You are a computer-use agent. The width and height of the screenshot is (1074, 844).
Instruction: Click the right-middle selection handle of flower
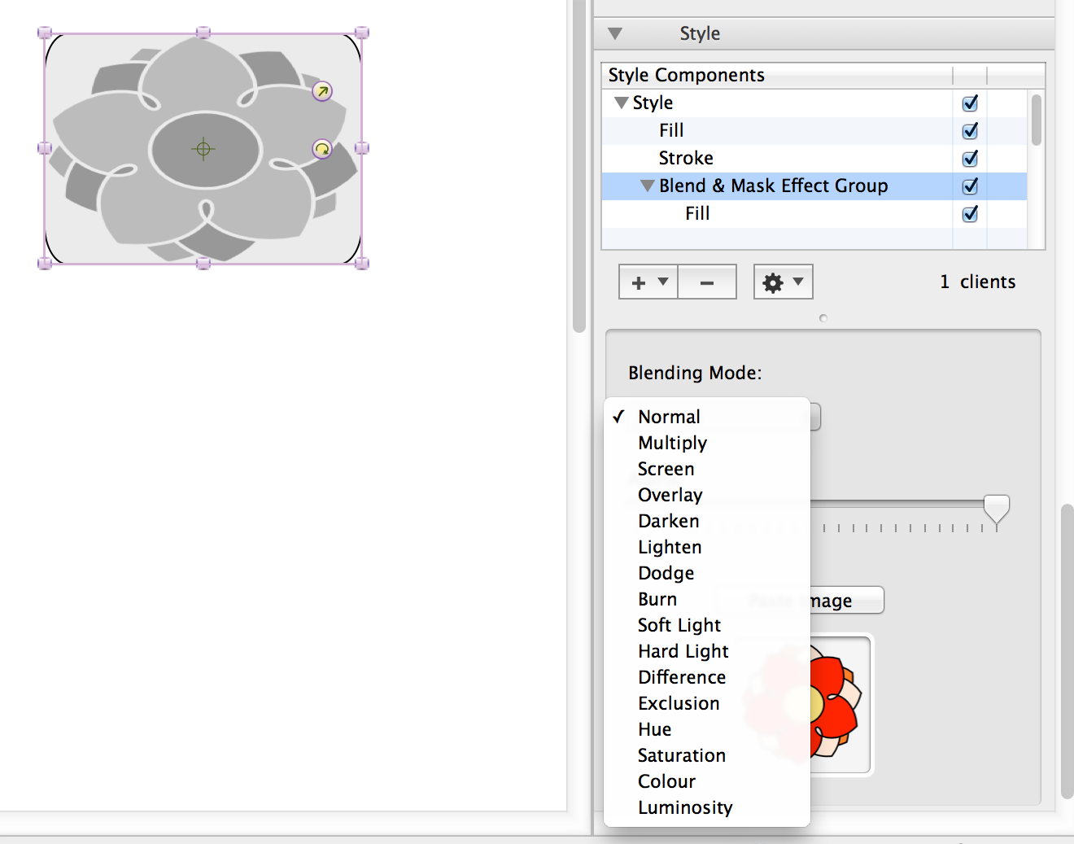point(362,148)
